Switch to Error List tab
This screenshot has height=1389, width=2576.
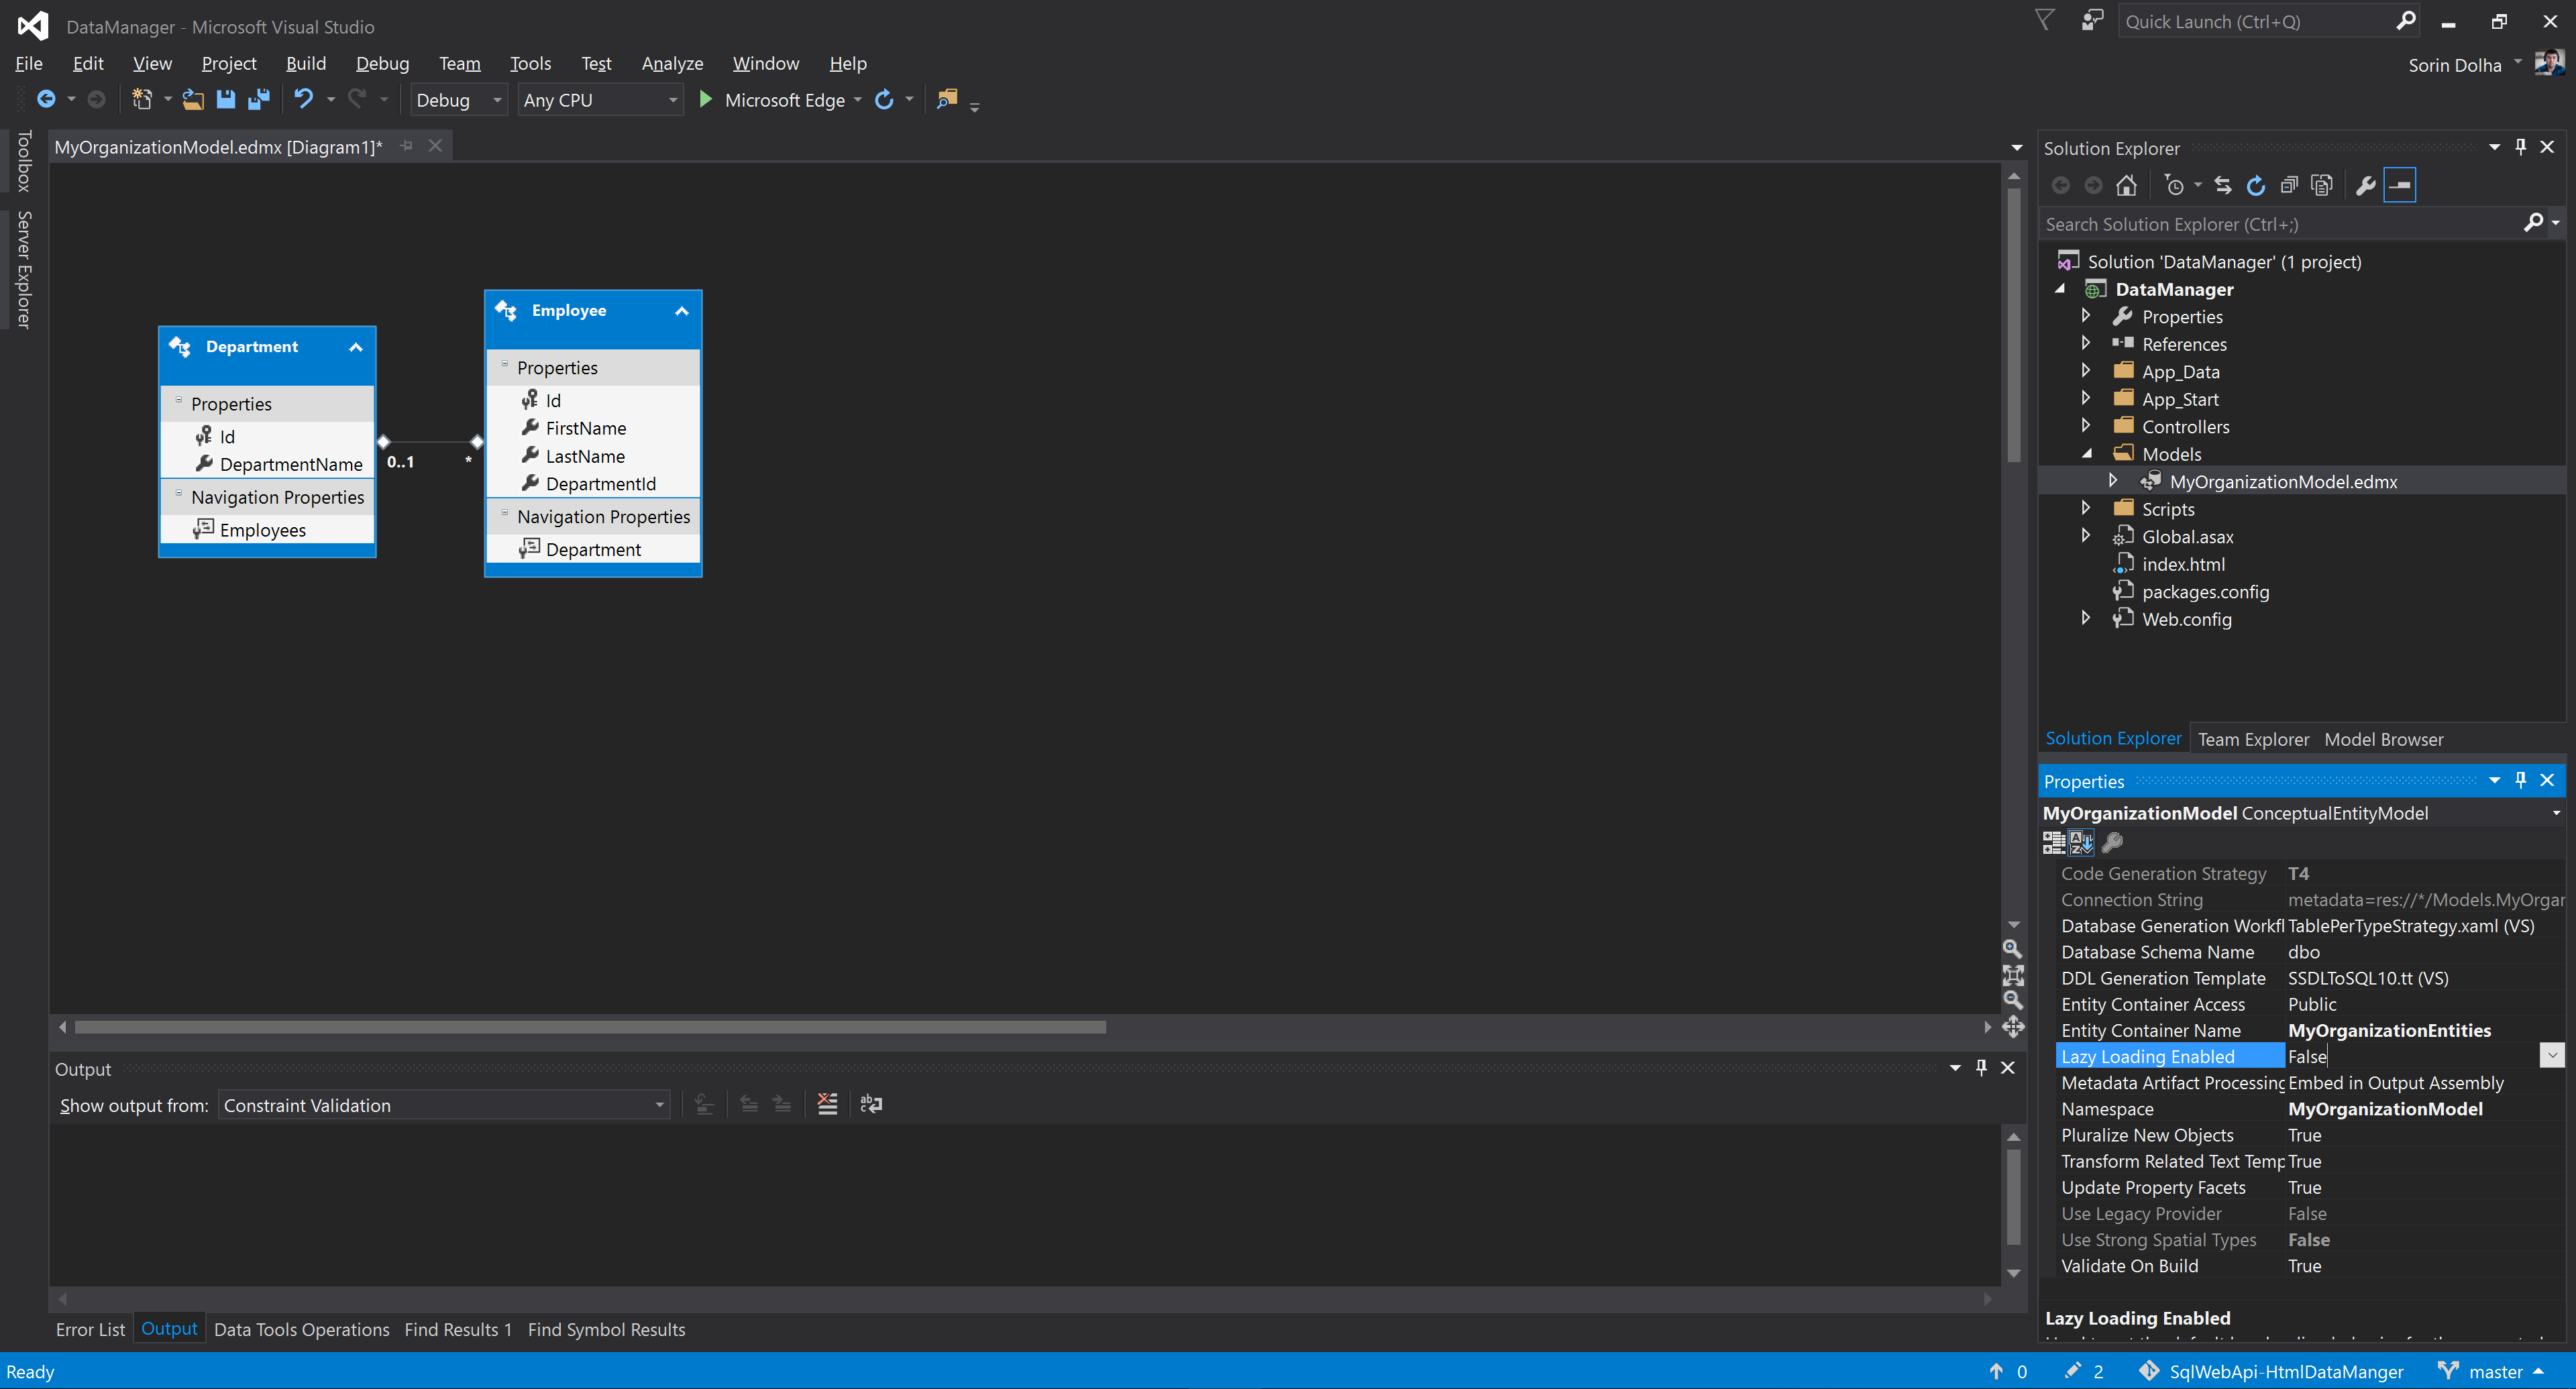tap(90, 1329)
